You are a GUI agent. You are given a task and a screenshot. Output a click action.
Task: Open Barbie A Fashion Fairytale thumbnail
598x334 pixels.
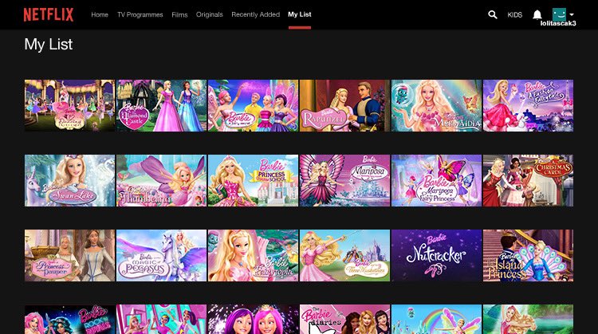tap(528, 105)
